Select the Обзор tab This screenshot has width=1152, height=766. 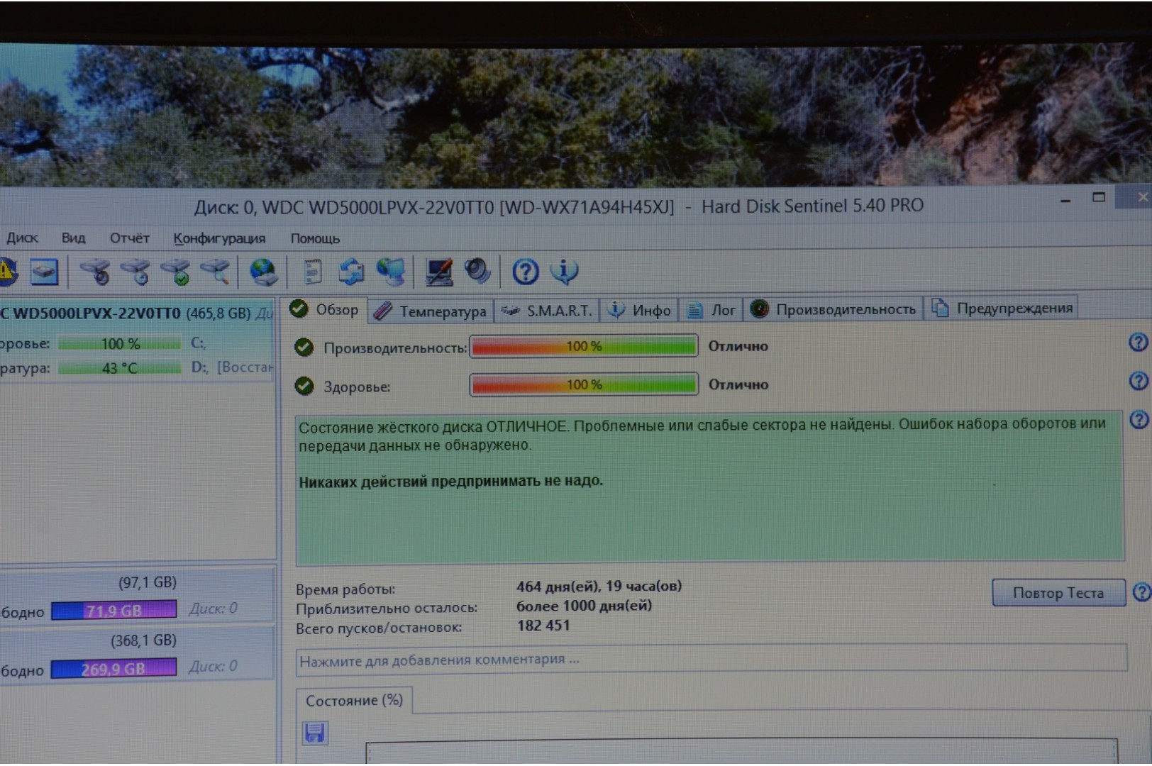(x=325, y=310)
